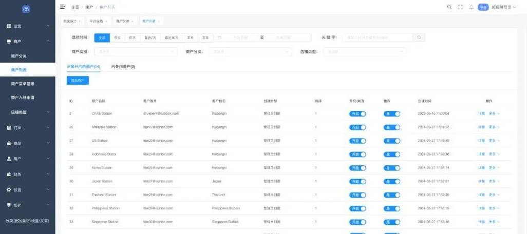Open the header search magnifier icon
This screenshot has height=234, width=527.
click(x=449, y=7)
